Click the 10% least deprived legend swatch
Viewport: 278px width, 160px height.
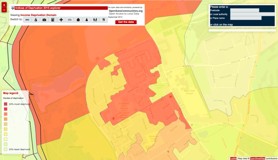click(x=6, y=149)
